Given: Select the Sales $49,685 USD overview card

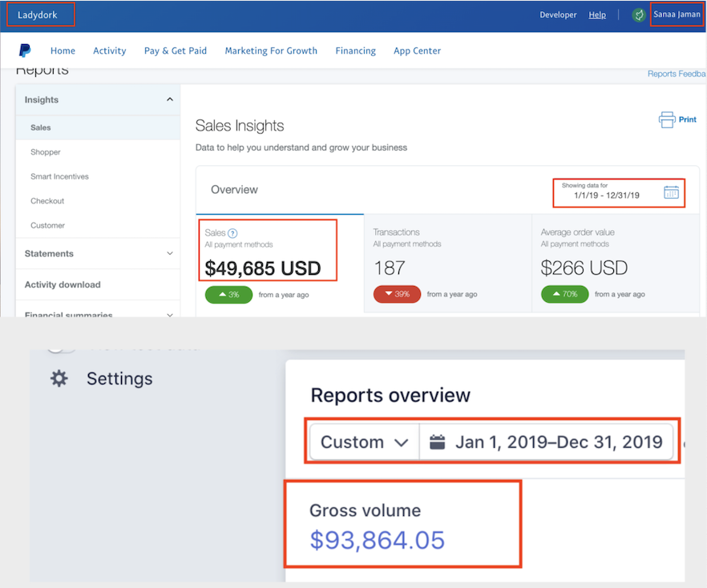Looking at the screenshot, I should coord(280,263).
